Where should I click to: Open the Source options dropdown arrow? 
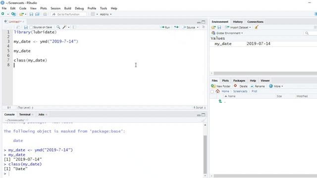(x=198, y=27)
